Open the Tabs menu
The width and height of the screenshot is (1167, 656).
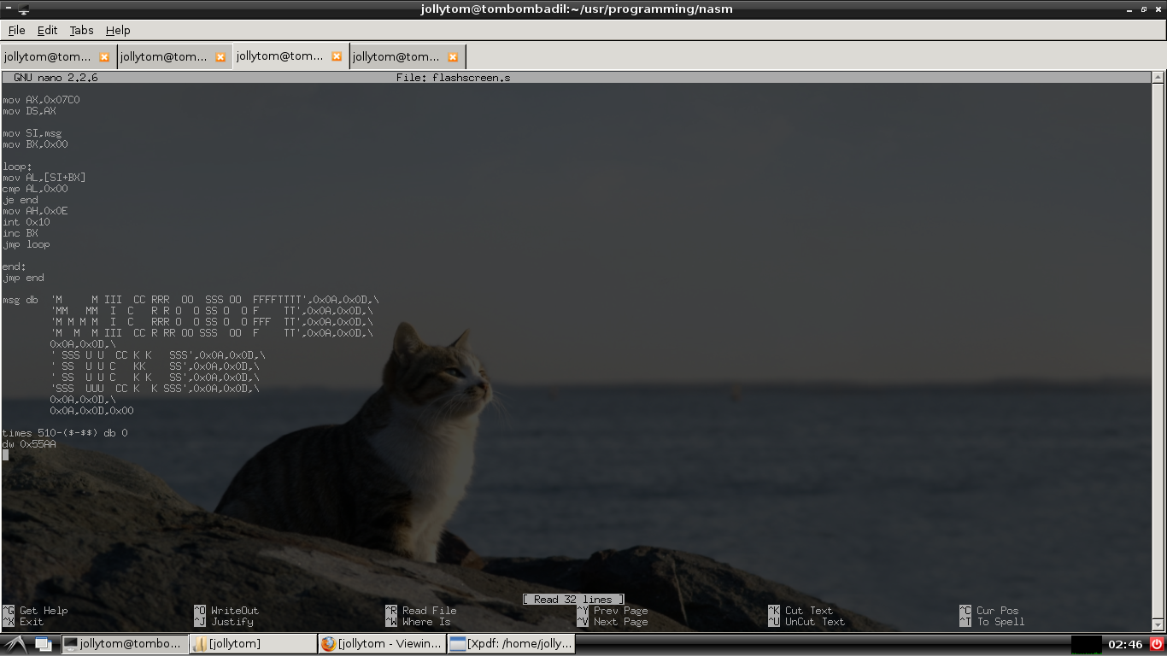tap(81, 30)
